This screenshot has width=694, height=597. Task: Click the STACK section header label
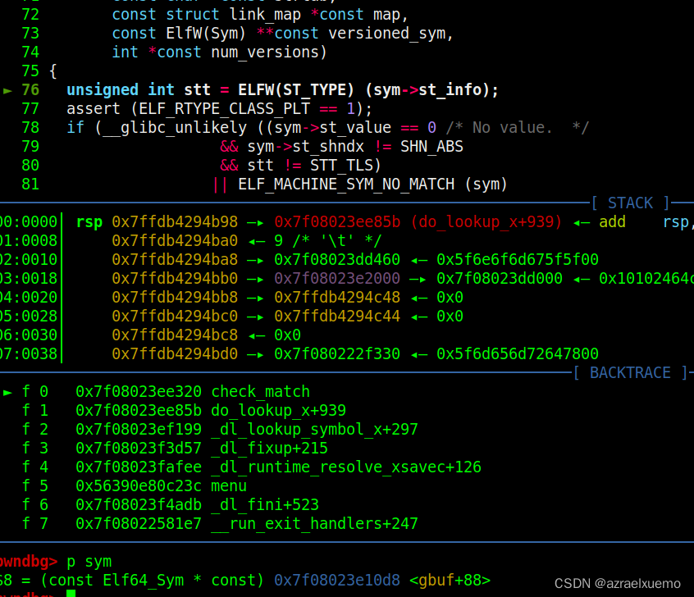(x=631, y=203)
